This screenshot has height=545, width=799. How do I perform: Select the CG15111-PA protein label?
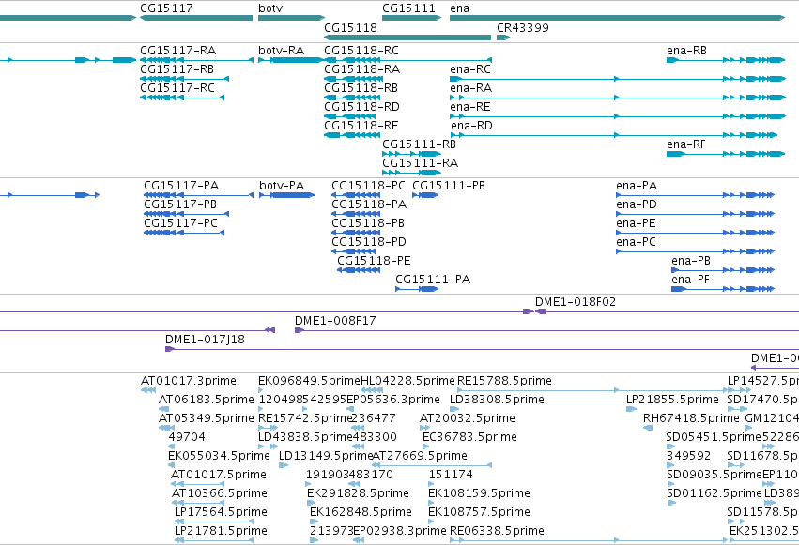tap(433, 280)
